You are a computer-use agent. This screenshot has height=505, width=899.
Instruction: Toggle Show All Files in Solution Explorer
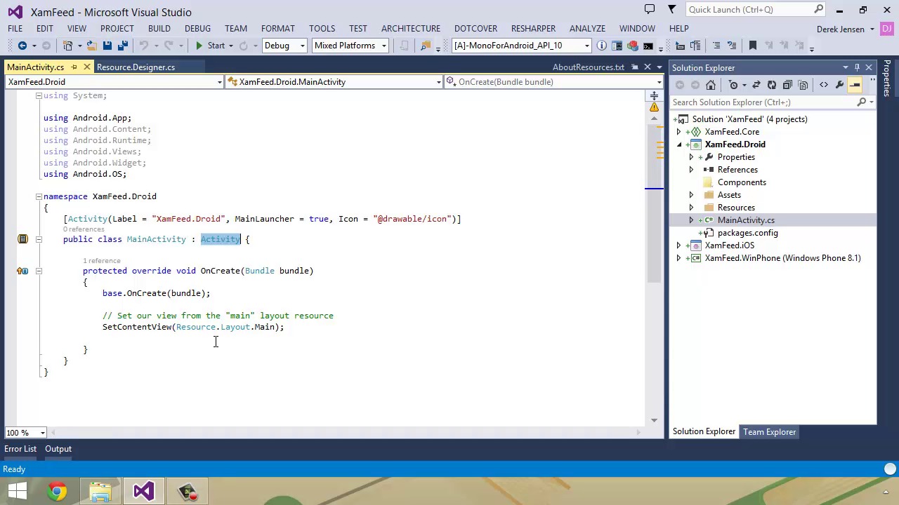(x=803, y=85)
